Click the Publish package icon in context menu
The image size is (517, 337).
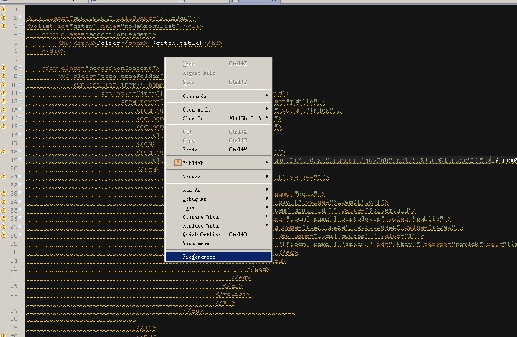(x=178, y=162)
